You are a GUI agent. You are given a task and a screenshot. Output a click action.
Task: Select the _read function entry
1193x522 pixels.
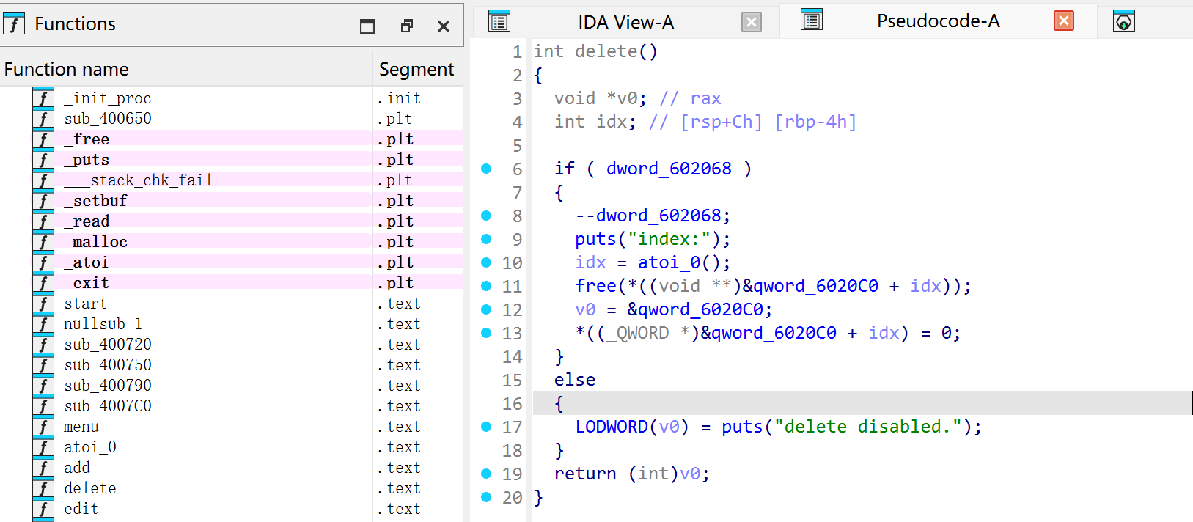(x=231, y=221)
